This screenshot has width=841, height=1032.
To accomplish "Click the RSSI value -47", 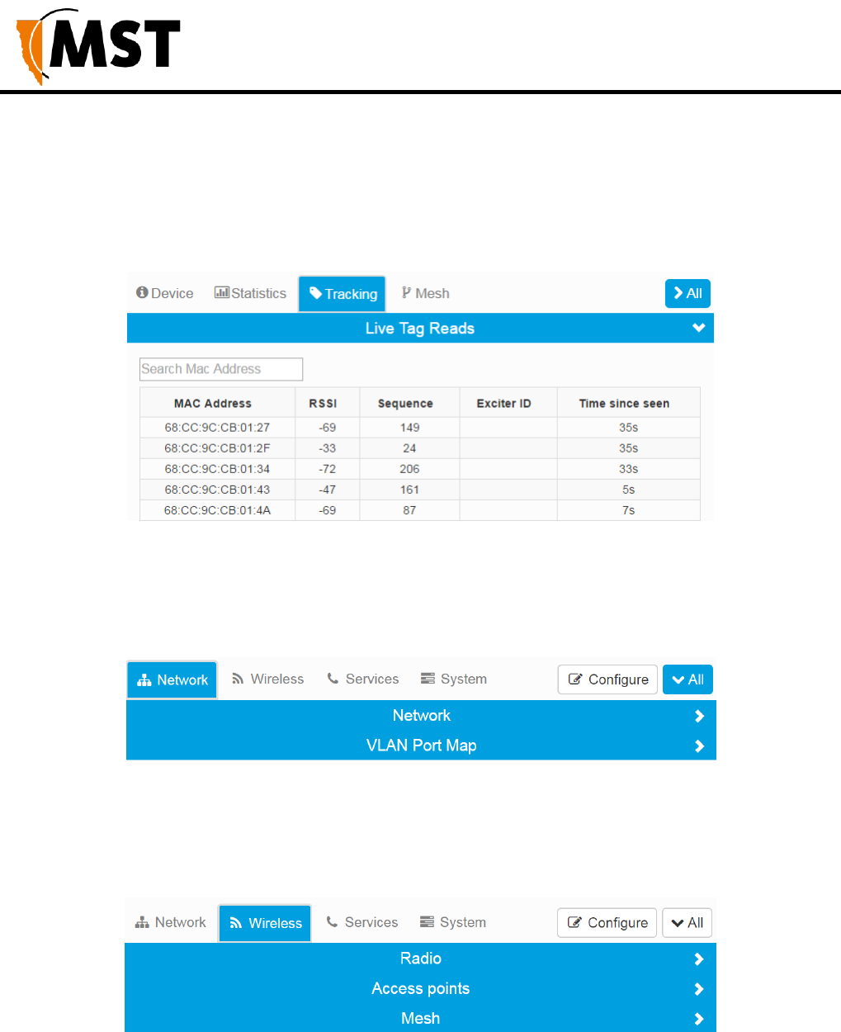I will (328, 490).
